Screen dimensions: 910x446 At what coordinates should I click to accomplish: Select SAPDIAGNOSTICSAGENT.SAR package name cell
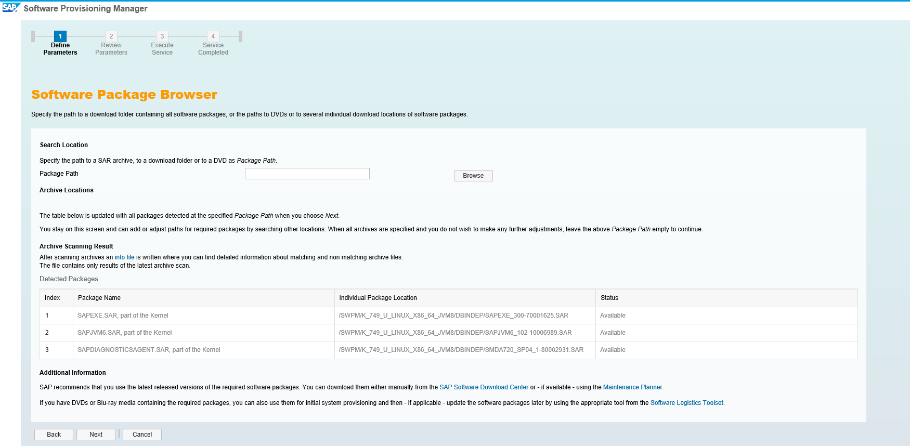click(204, 350)
